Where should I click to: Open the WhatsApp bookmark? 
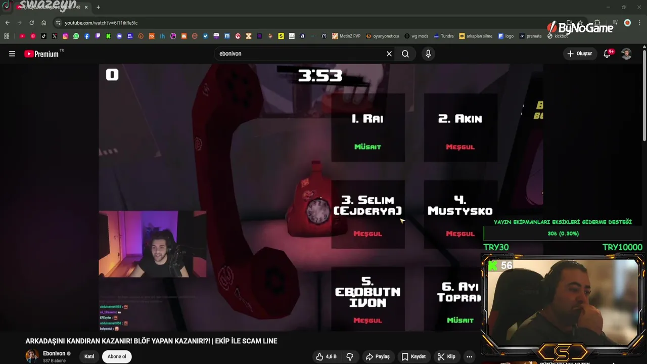(x=76, y=36)
